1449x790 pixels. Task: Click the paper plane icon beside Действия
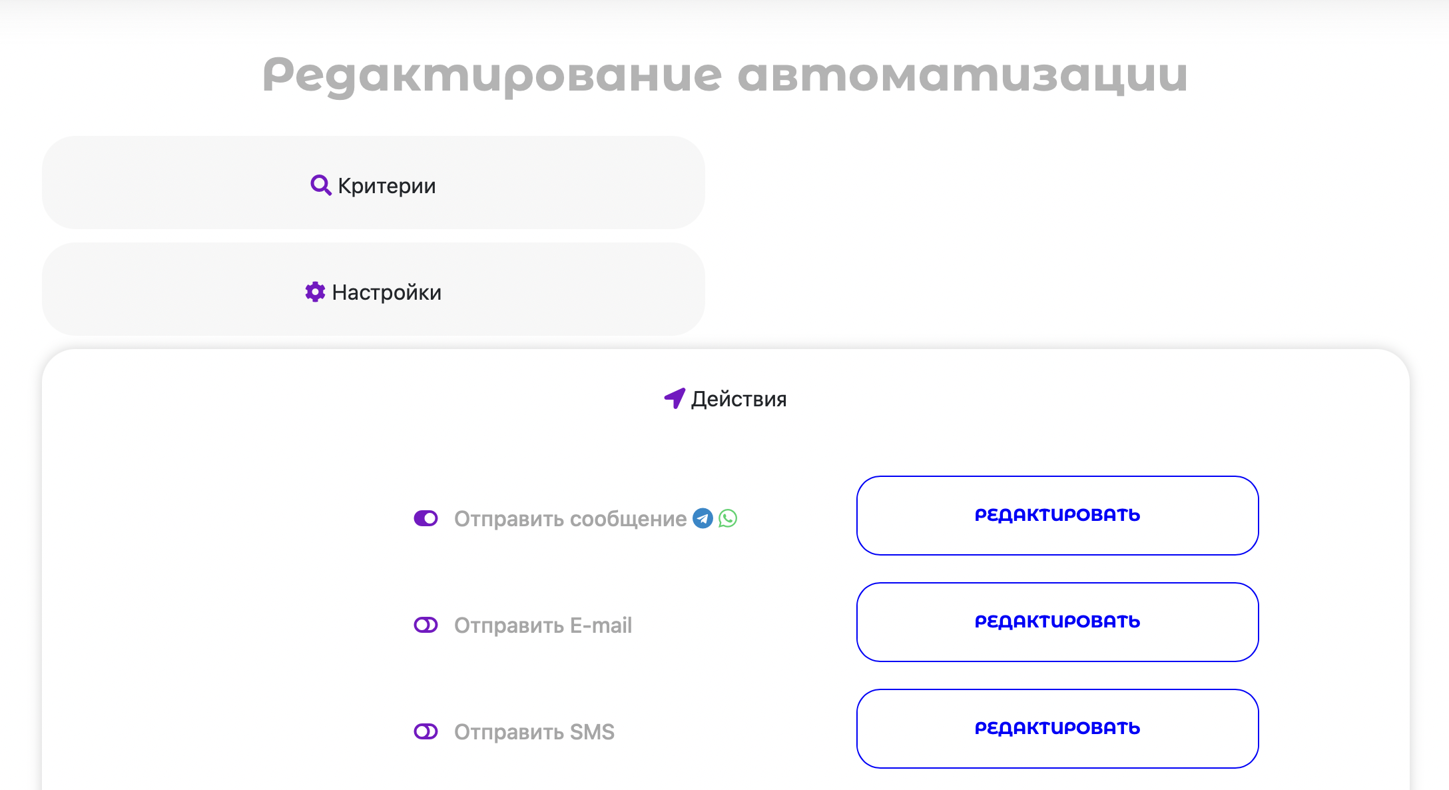(675, 398)
